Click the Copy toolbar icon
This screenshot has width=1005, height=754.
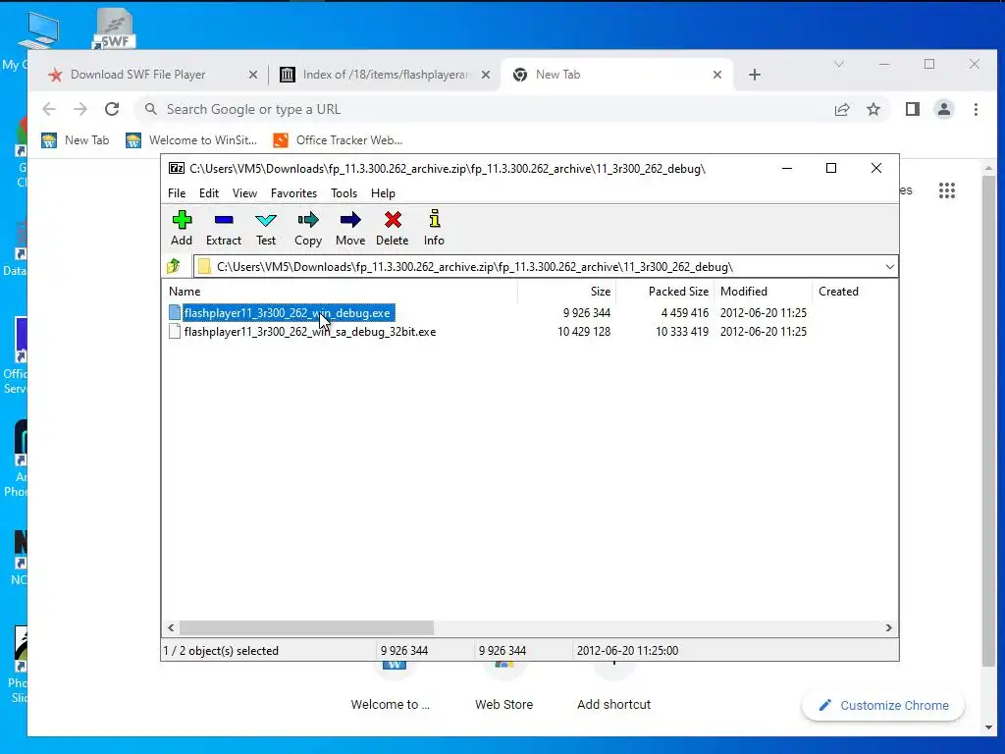tap(308, 228)
